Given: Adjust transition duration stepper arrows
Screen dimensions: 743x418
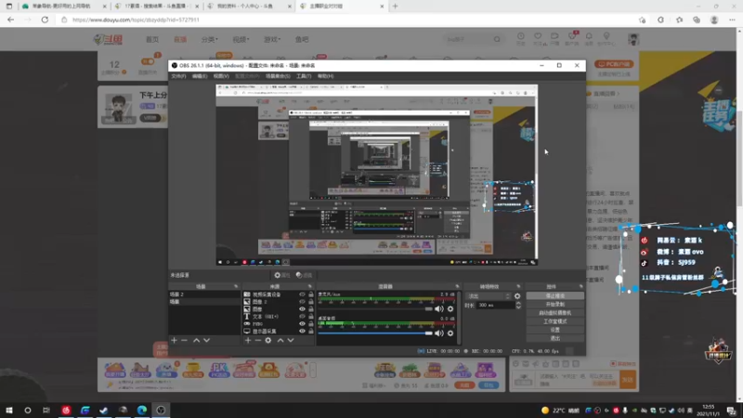Looking at the screenshot, I should [518, 306].
